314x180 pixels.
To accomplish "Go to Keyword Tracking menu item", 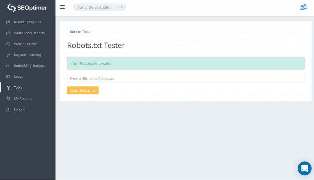I will coord(27,55).
